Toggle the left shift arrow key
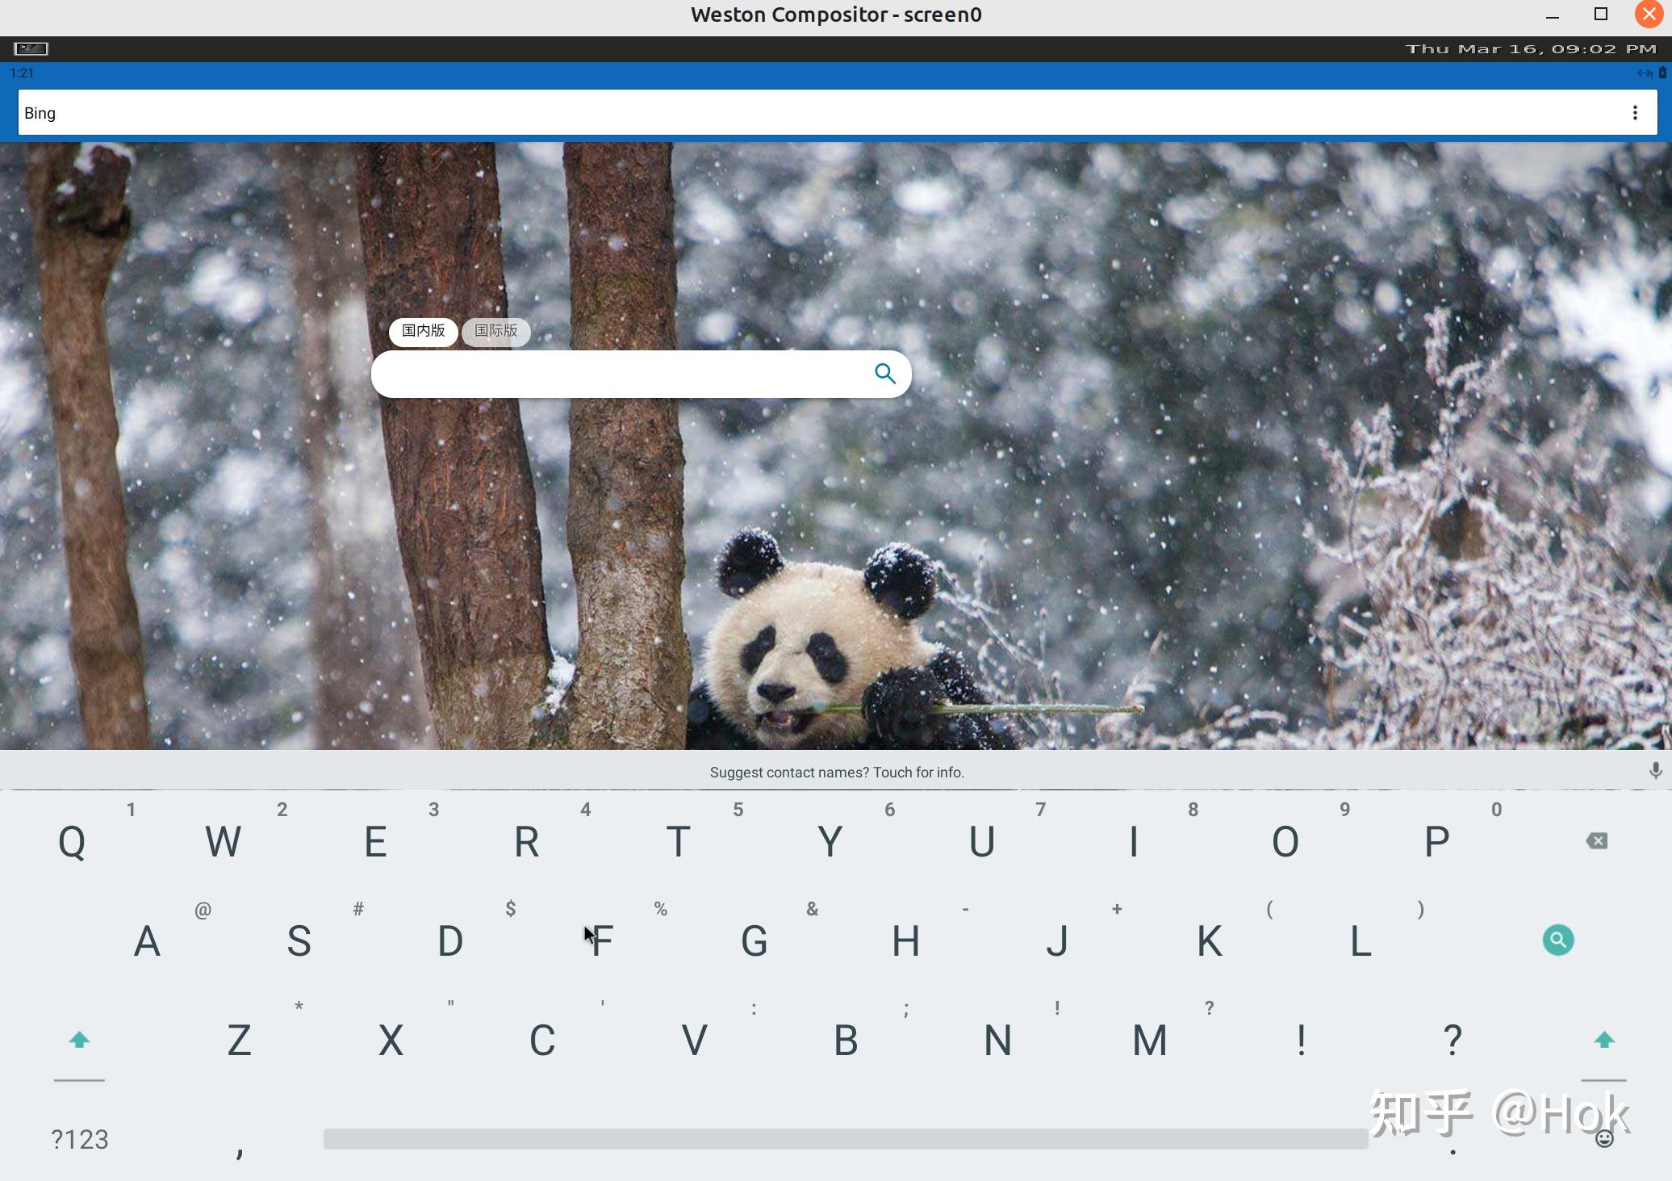1672x1181 pixels. 79,1041
